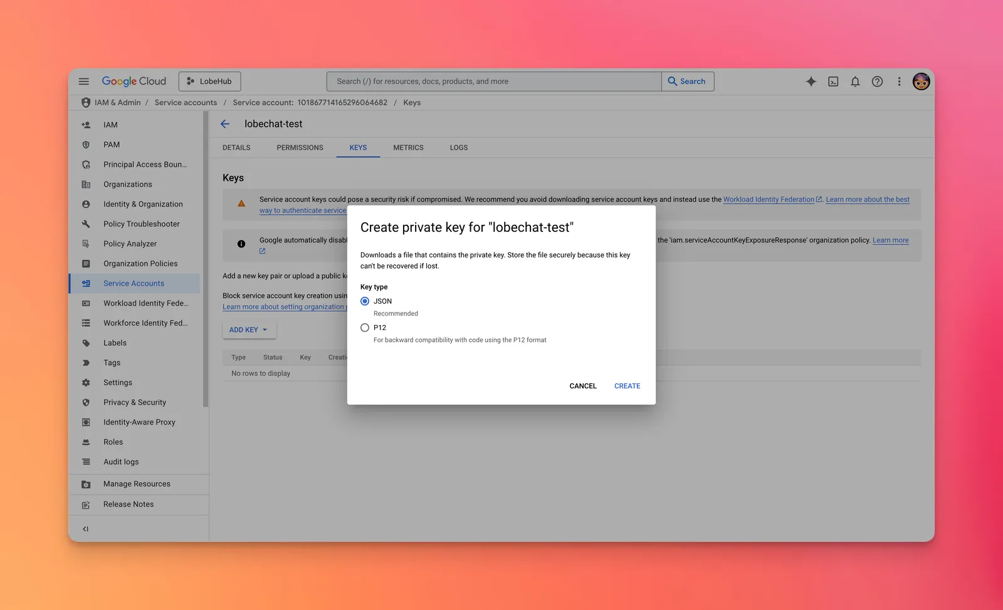This screenshot has height=610, width=1003.
Task: Activate Cloud Shell terminal icon
Action: coord(833,81)
